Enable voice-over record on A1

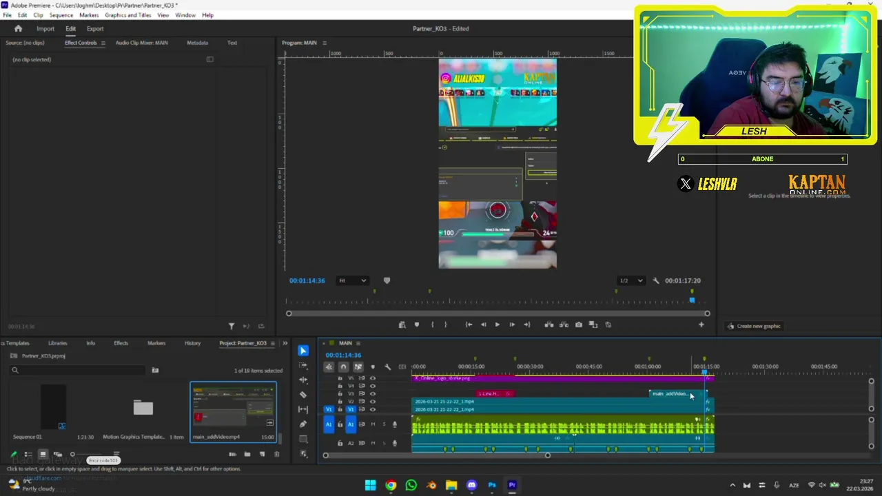click(395, 424)
